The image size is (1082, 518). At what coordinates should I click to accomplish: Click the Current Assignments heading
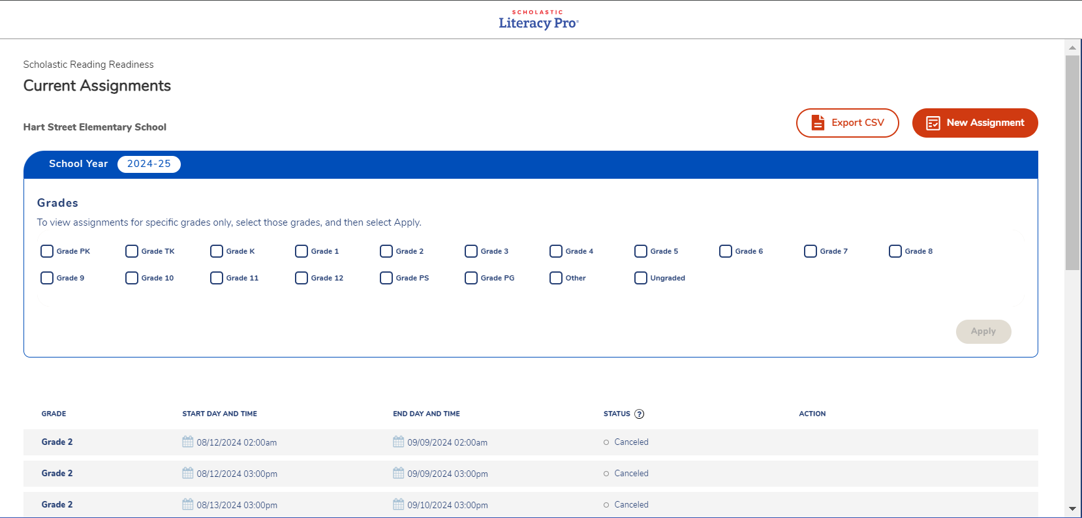[97, 85]
